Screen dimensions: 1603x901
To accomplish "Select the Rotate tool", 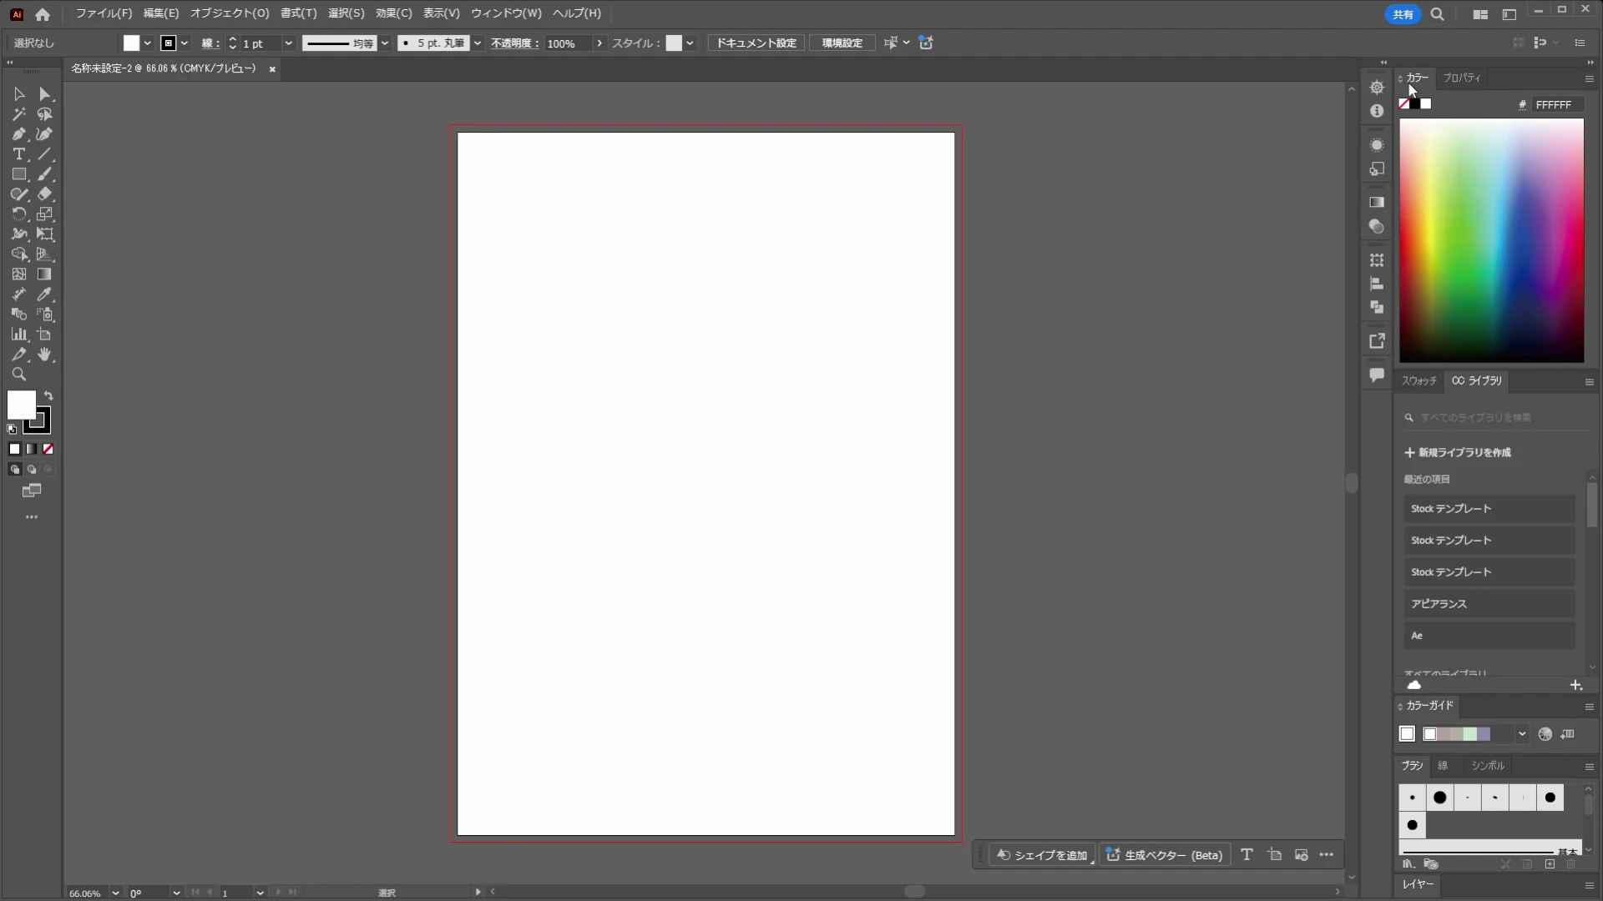I will coord(19,214).
